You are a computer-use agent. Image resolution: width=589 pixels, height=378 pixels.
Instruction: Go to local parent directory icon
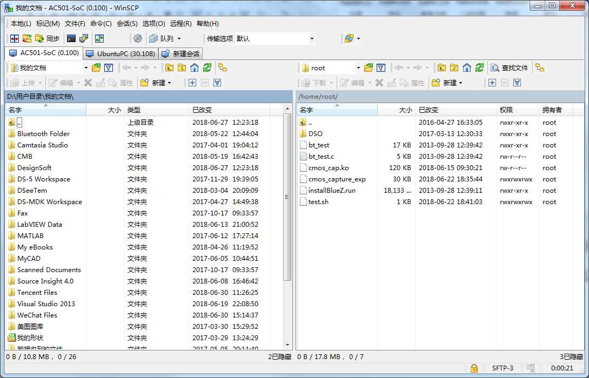click(x=170, y=67)
